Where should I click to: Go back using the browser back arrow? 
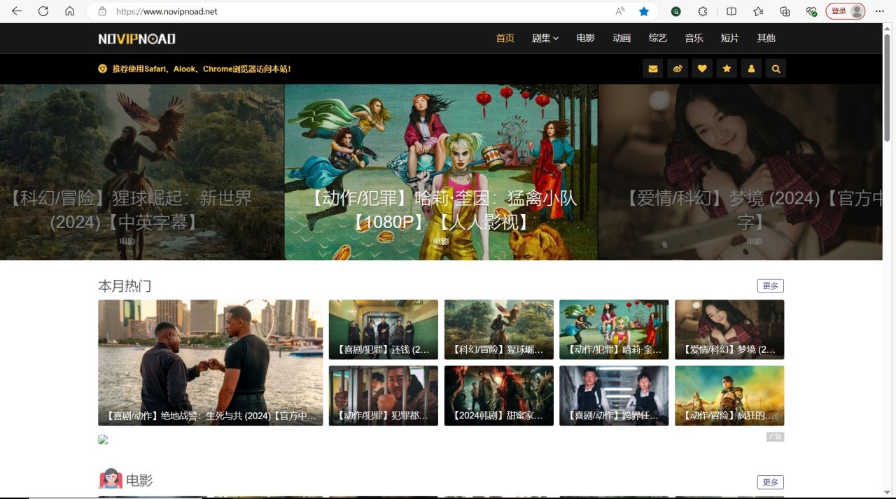coord(17,11)
